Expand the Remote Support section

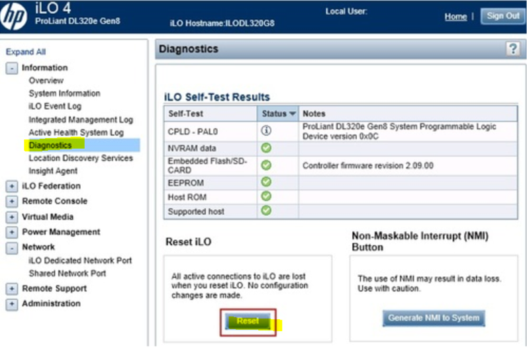(x=12, y=289)
